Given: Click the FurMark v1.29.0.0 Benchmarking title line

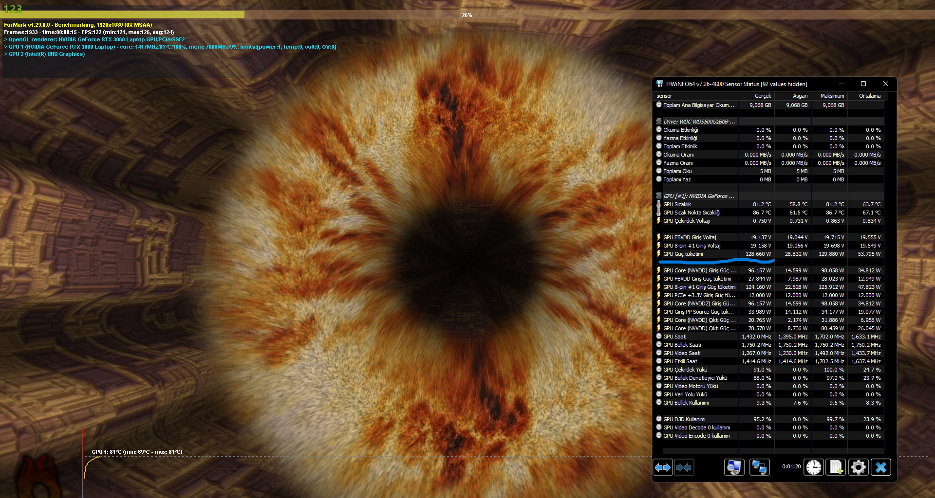Looking at the screenshot, I should pos(78,25).
